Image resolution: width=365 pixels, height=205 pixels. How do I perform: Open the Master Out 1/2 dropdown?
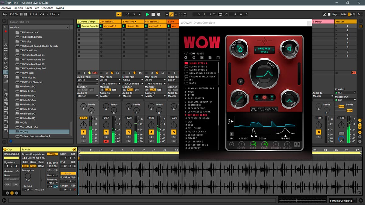click(345, 100)
